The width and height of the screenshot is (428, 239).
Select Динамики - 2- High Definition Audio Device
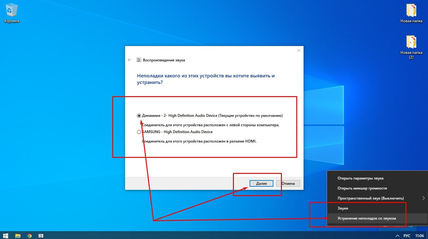(x=210, y=116)
